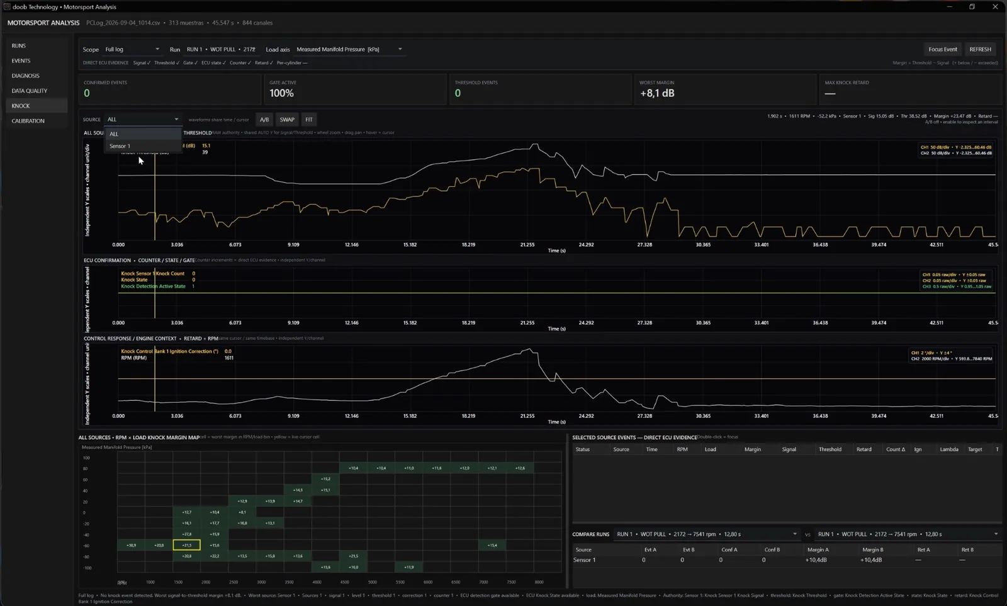Open the right compare run dropdown
This screenshot has height=606, width=1007.
907,534
